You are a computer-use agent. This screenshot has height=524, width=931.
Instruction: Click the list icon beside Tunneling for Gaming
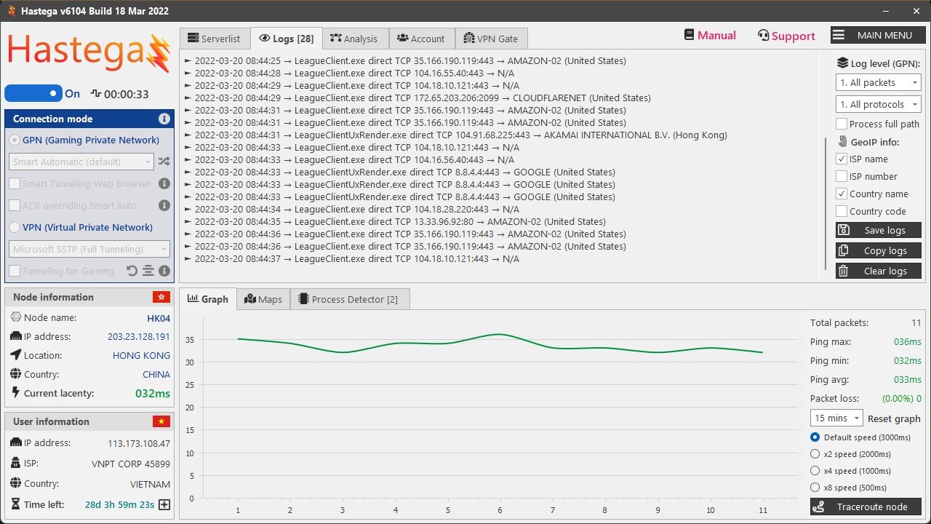[148, 271]
